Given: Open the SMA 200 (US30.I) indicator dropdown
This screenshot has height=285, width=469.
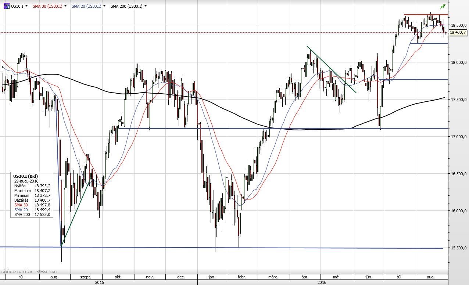Looking at the screenshot, I should [146, 6].
